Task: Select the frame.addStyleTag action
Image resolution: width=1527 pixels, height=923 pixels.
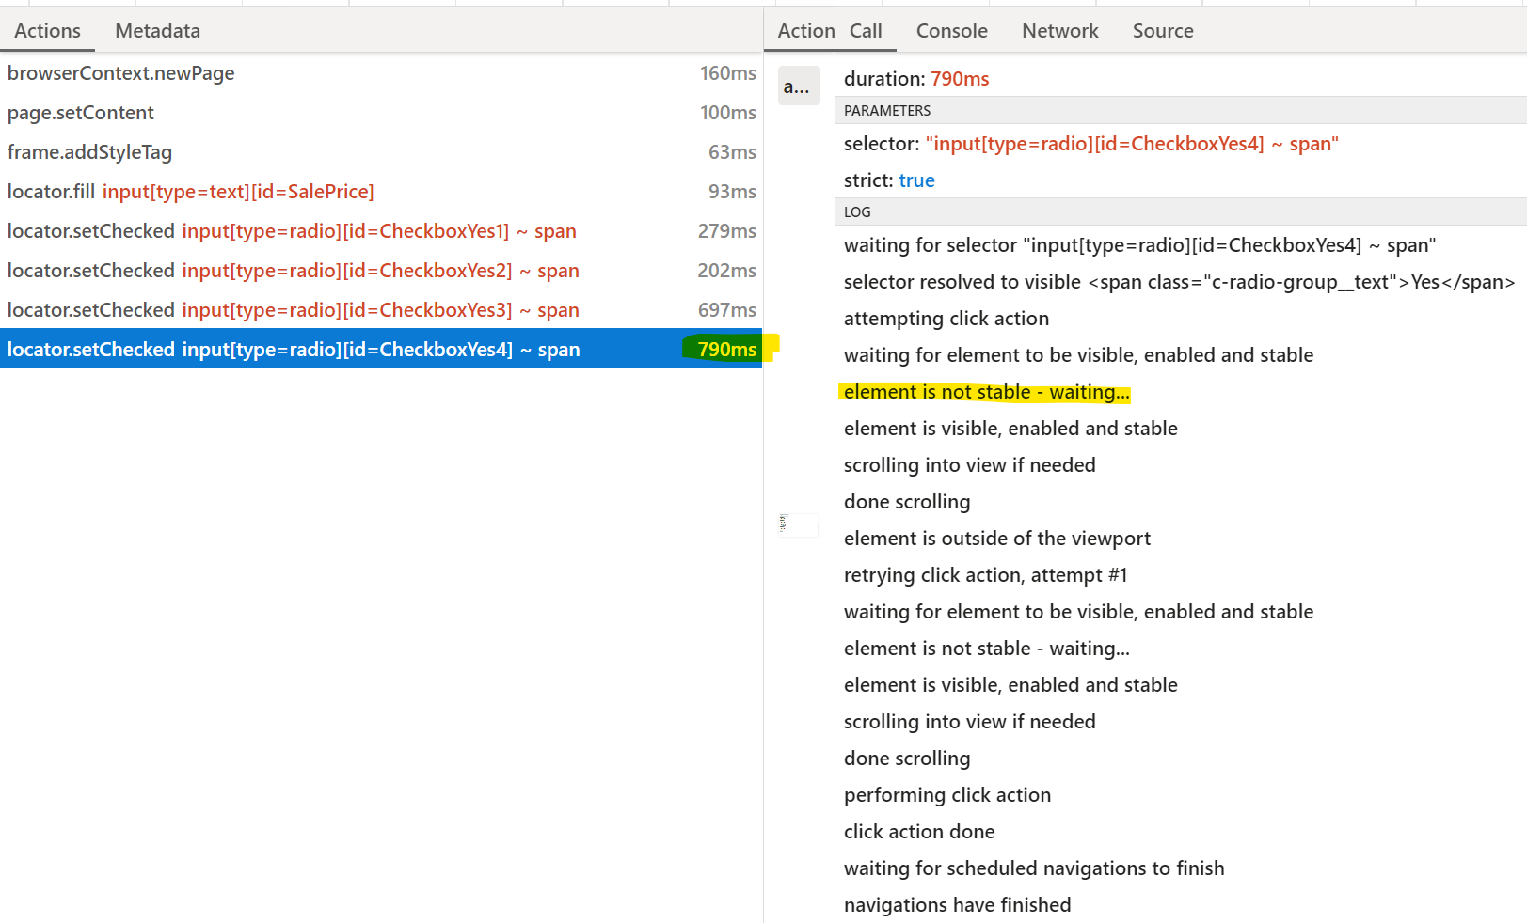Action: point(89,151)
